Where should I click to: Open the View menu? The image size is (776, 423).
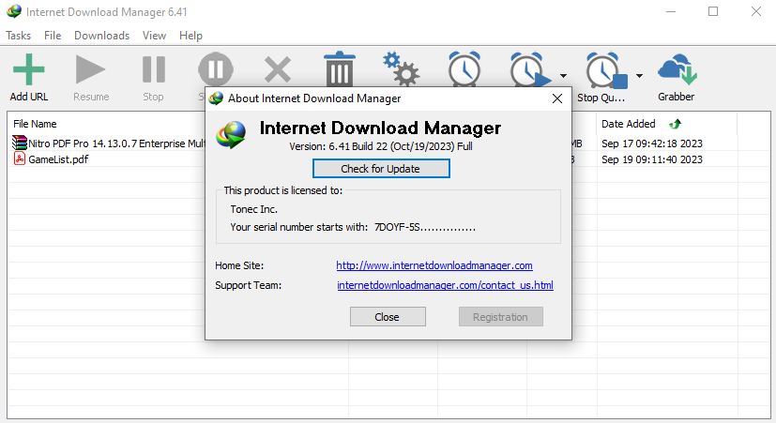[155, 36]
